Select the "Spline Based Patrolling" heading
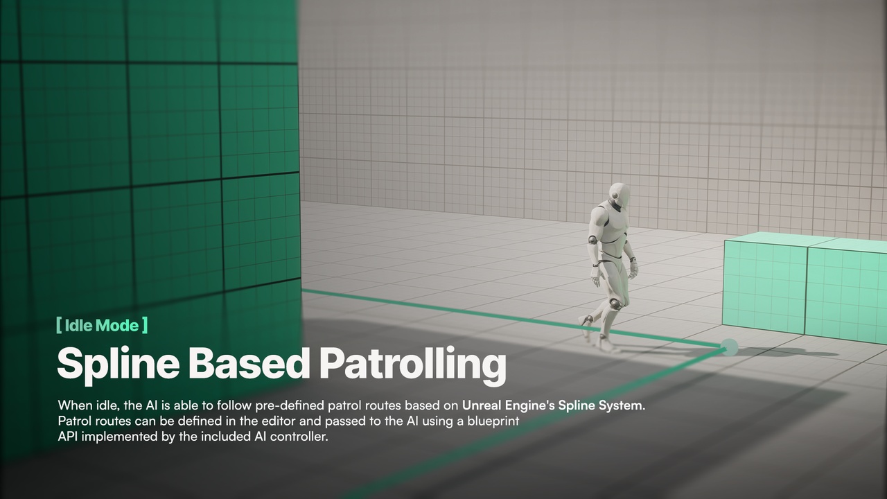Viewport: 887px width, 499px height. [281, 365]
